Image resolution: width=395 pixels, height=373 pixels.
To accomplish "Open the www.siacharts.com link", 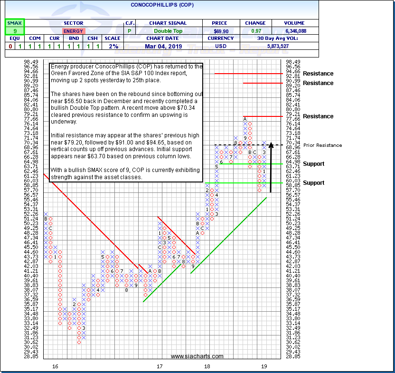I will pos(197,356).
